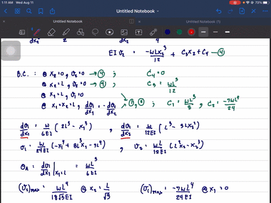
Task: Switch to the Untitled Notebook (1) tab
Action: click(x=203, y=21)
